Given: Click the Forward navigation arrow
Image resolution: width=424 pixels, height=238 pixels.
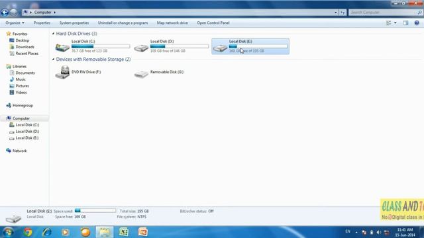Looking at the screenshot, I should pyautogui.click(x=13, y=12).
